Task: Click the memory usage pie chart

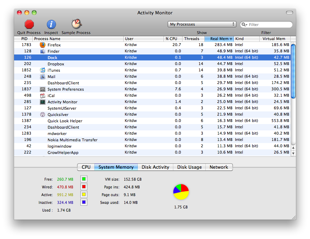Action: point(181,192)
